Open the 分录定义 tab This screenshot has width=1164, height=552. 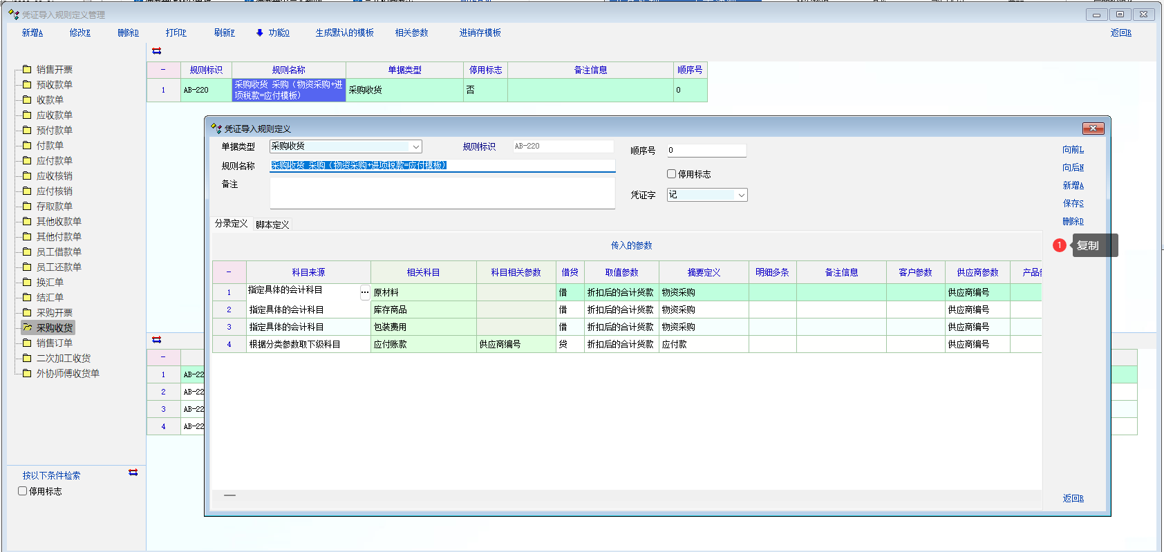click(231, 224)
